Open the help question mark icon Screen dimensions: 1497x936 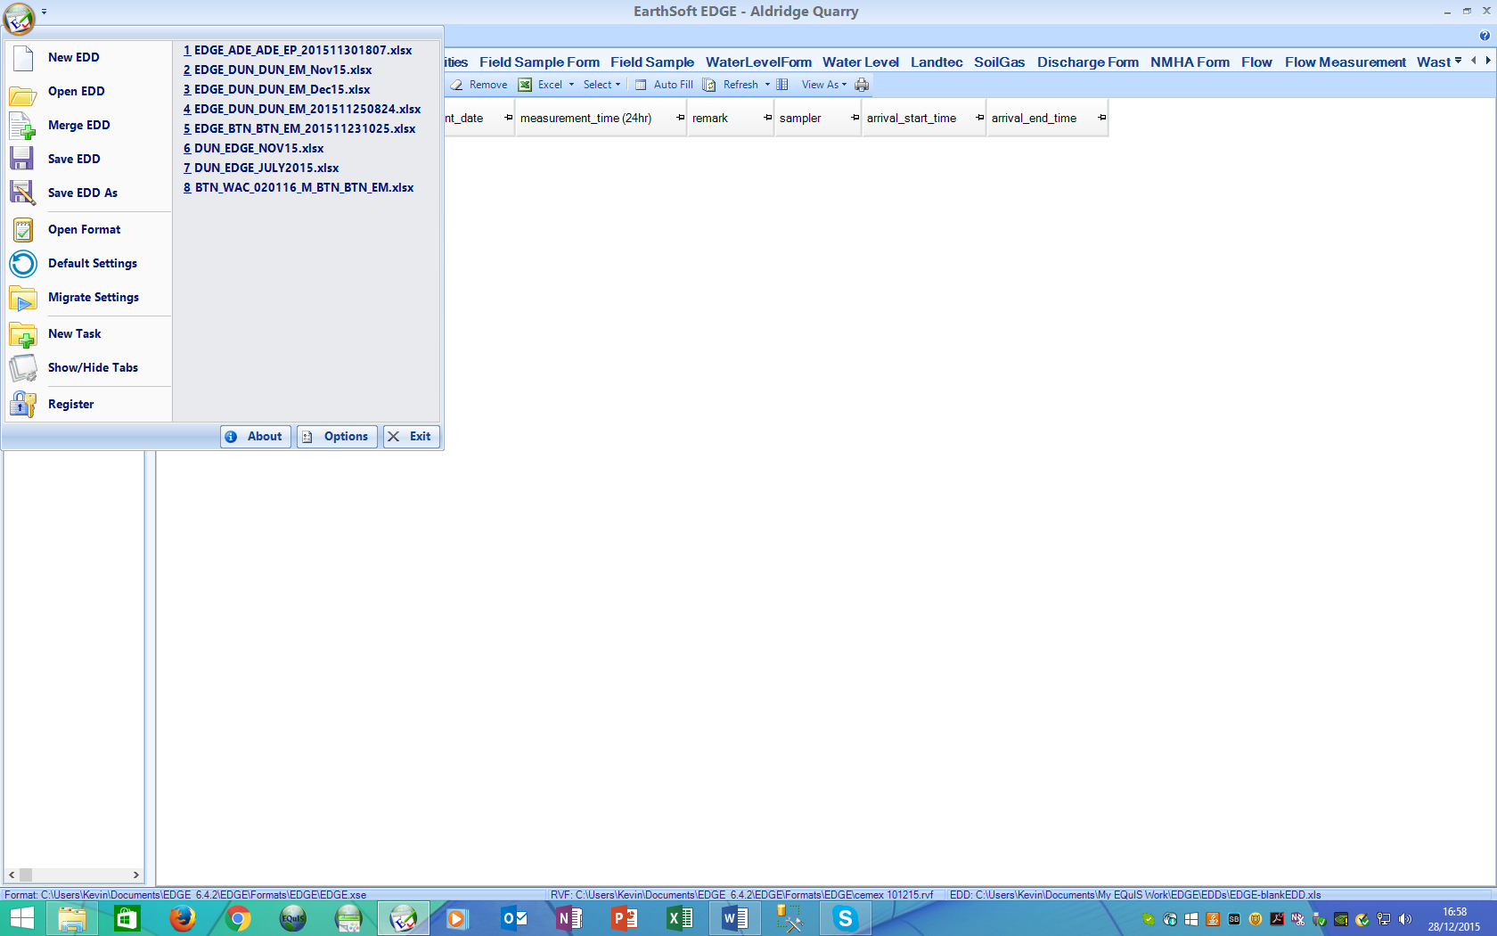(1485, 36)
